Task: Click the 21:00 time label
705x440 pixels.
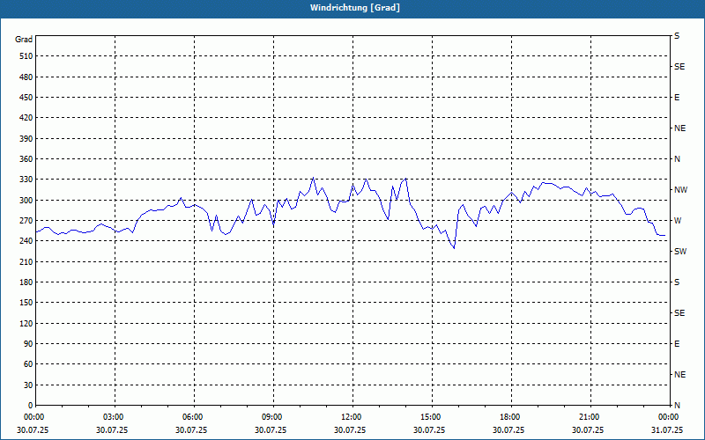Action: [590, 417]
